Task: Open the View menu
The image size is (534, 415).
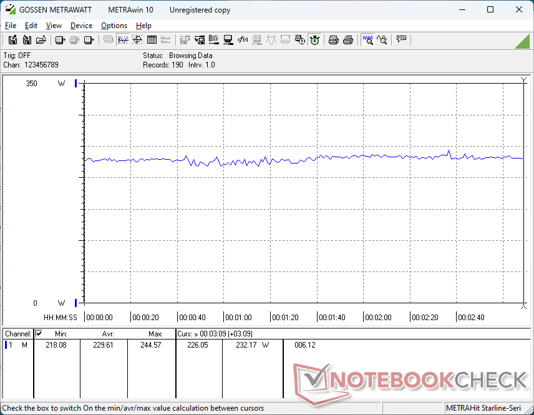Action: tap(54, 26)
